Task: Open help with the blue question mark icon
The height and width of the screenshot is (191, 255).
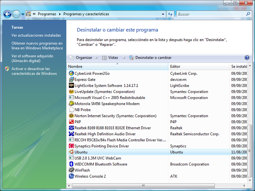Action: pyautogui.click(x=247, y=58)
